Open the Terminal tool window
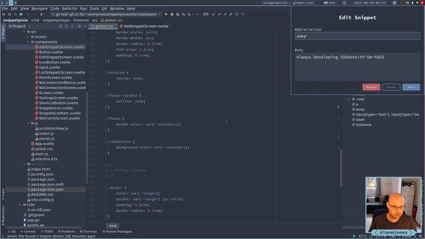The image size is (425, 239). point(88,232)
